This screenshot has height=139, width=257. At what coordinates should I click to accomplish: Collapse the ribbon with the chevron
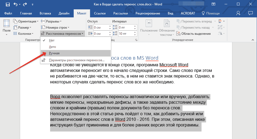click(x=253, y=40)
